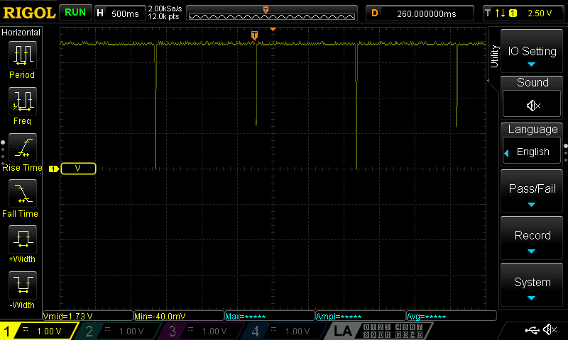Click the RUN status indicator
Image resolution: width=568 pixels, height=340 pixels.
coord(75,13)
